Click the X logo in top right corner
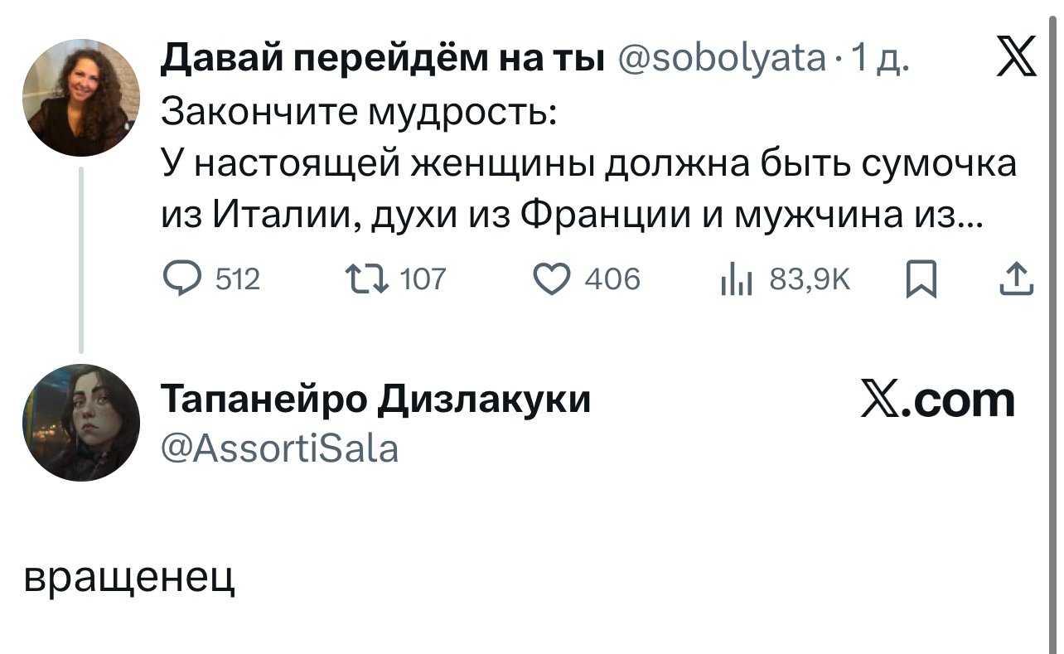 [1015, 60]
